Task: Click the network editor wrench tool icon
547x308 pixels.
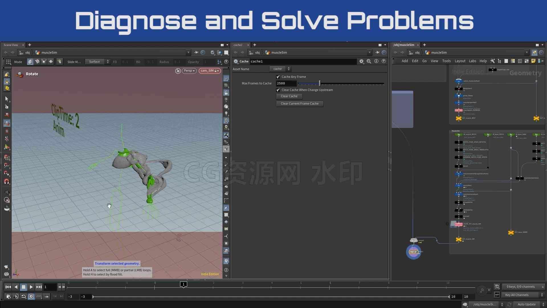Action: 493,61
